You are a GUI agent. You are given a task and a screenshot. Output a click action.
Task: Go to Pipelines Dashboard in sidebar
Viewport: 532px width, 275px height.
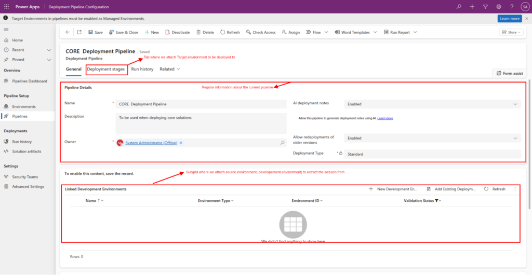click(30, 81)
